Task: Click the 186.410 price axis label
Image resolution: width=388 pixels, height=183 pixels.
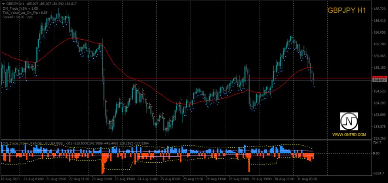Action: pyautogui.click(x=380, y=21)
